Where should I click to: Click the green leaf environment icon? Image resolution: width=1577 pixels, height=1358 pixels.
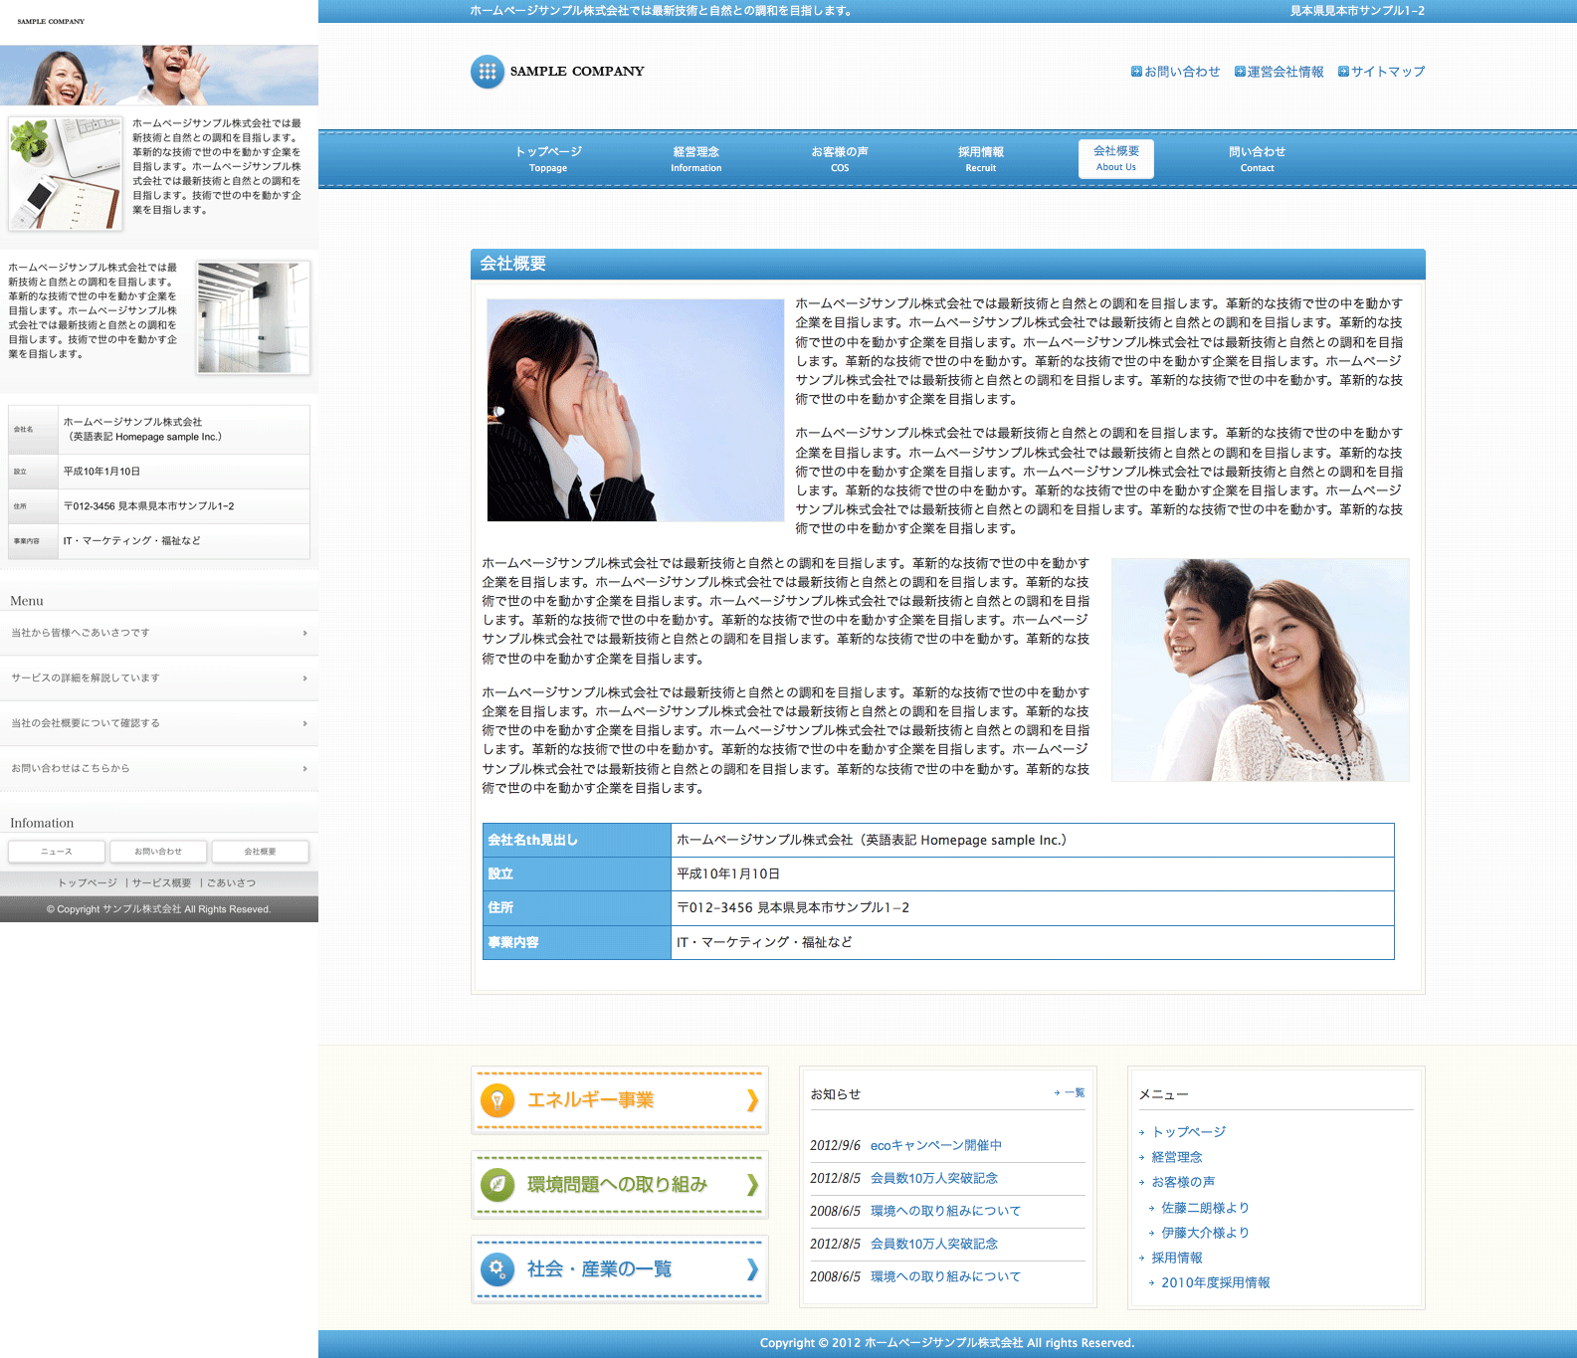(x=496, y=1184)
